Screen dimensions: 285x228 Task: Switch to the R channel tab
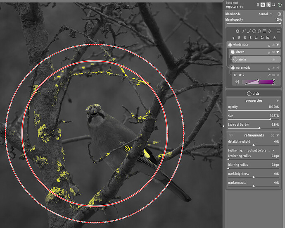[239, 38]
